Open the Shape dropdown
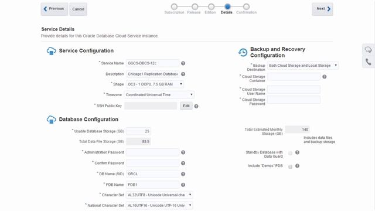The width and height of the screenshot is (375, 211). click(x=155, y=84)
